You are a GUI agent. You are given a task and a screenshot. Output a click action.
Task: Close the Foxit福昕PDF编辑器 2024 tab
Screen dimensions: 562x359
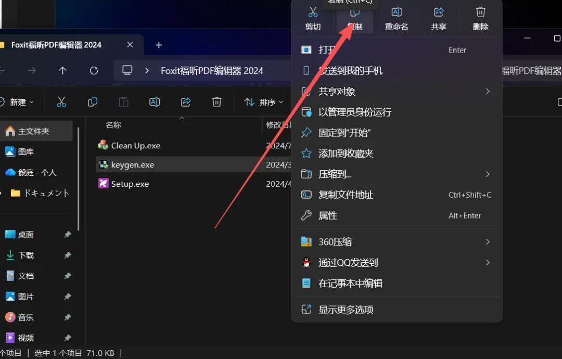pyautogui.click(x=130, y=45)
